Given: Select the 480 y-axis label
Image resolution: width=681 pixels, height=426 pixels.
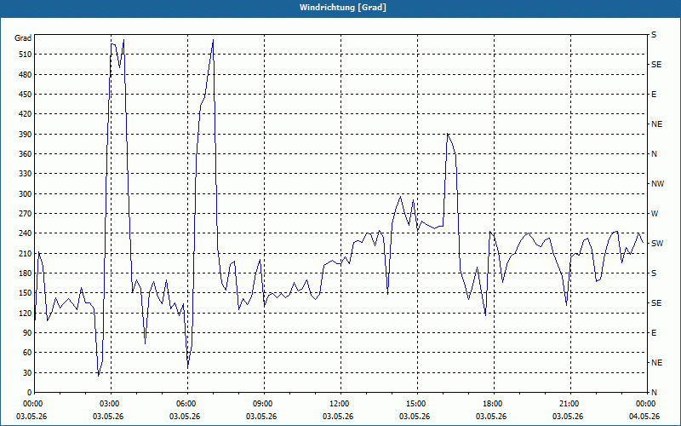Looking at the screenshot, I should coord(25,75).
